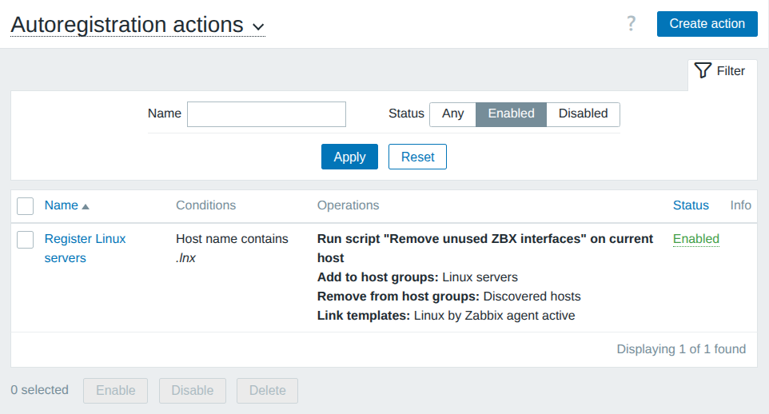This screenshot has height=414, width=769.
Task: Open the help question mark icon
Action: click(x=631, y=24)
